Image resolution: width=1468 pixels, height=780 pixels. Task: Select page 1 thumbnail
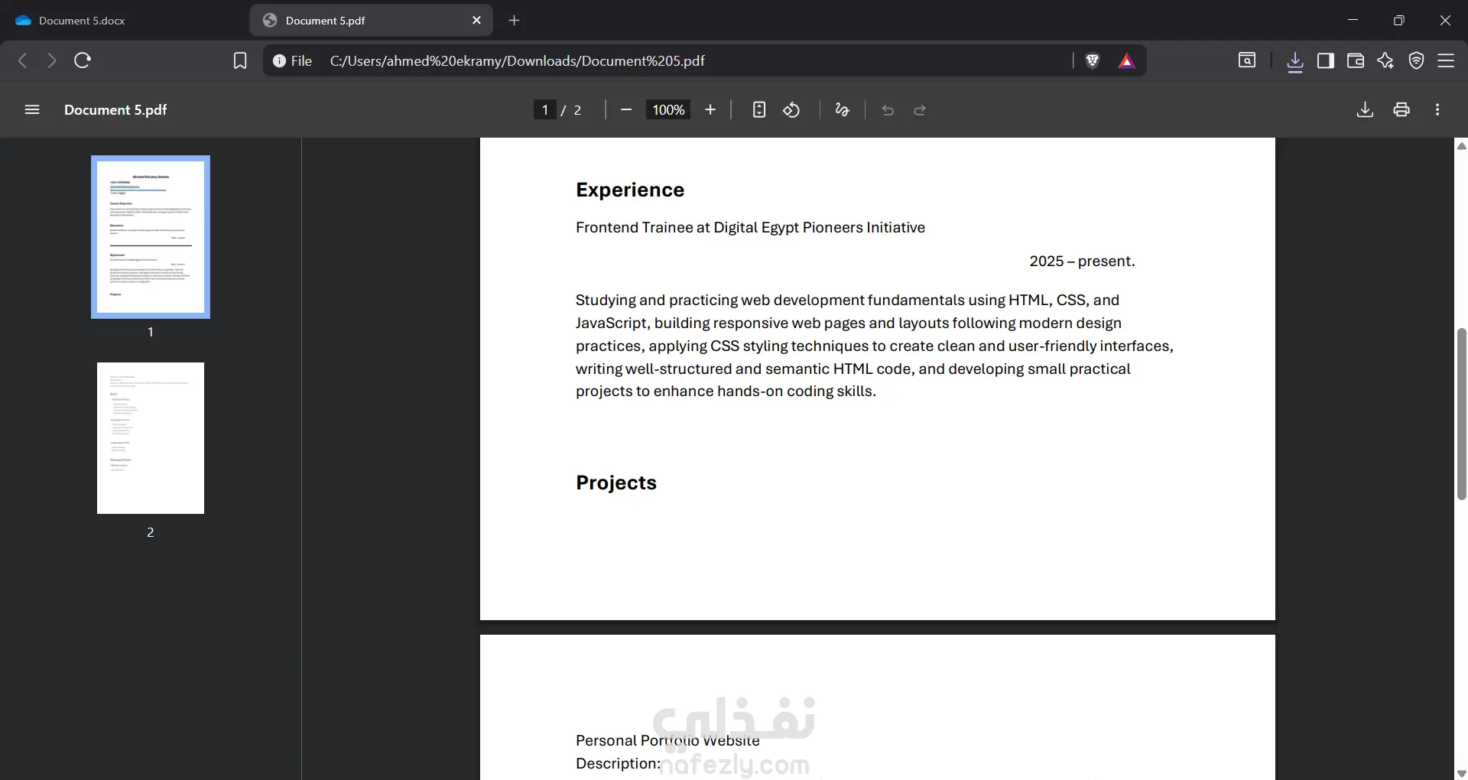click(x=151, y=237)
